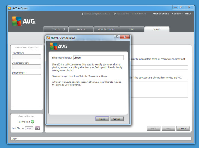Click Next in ShareID configuration dialog
The image size is (199, 148).
(x=102, y=119)
